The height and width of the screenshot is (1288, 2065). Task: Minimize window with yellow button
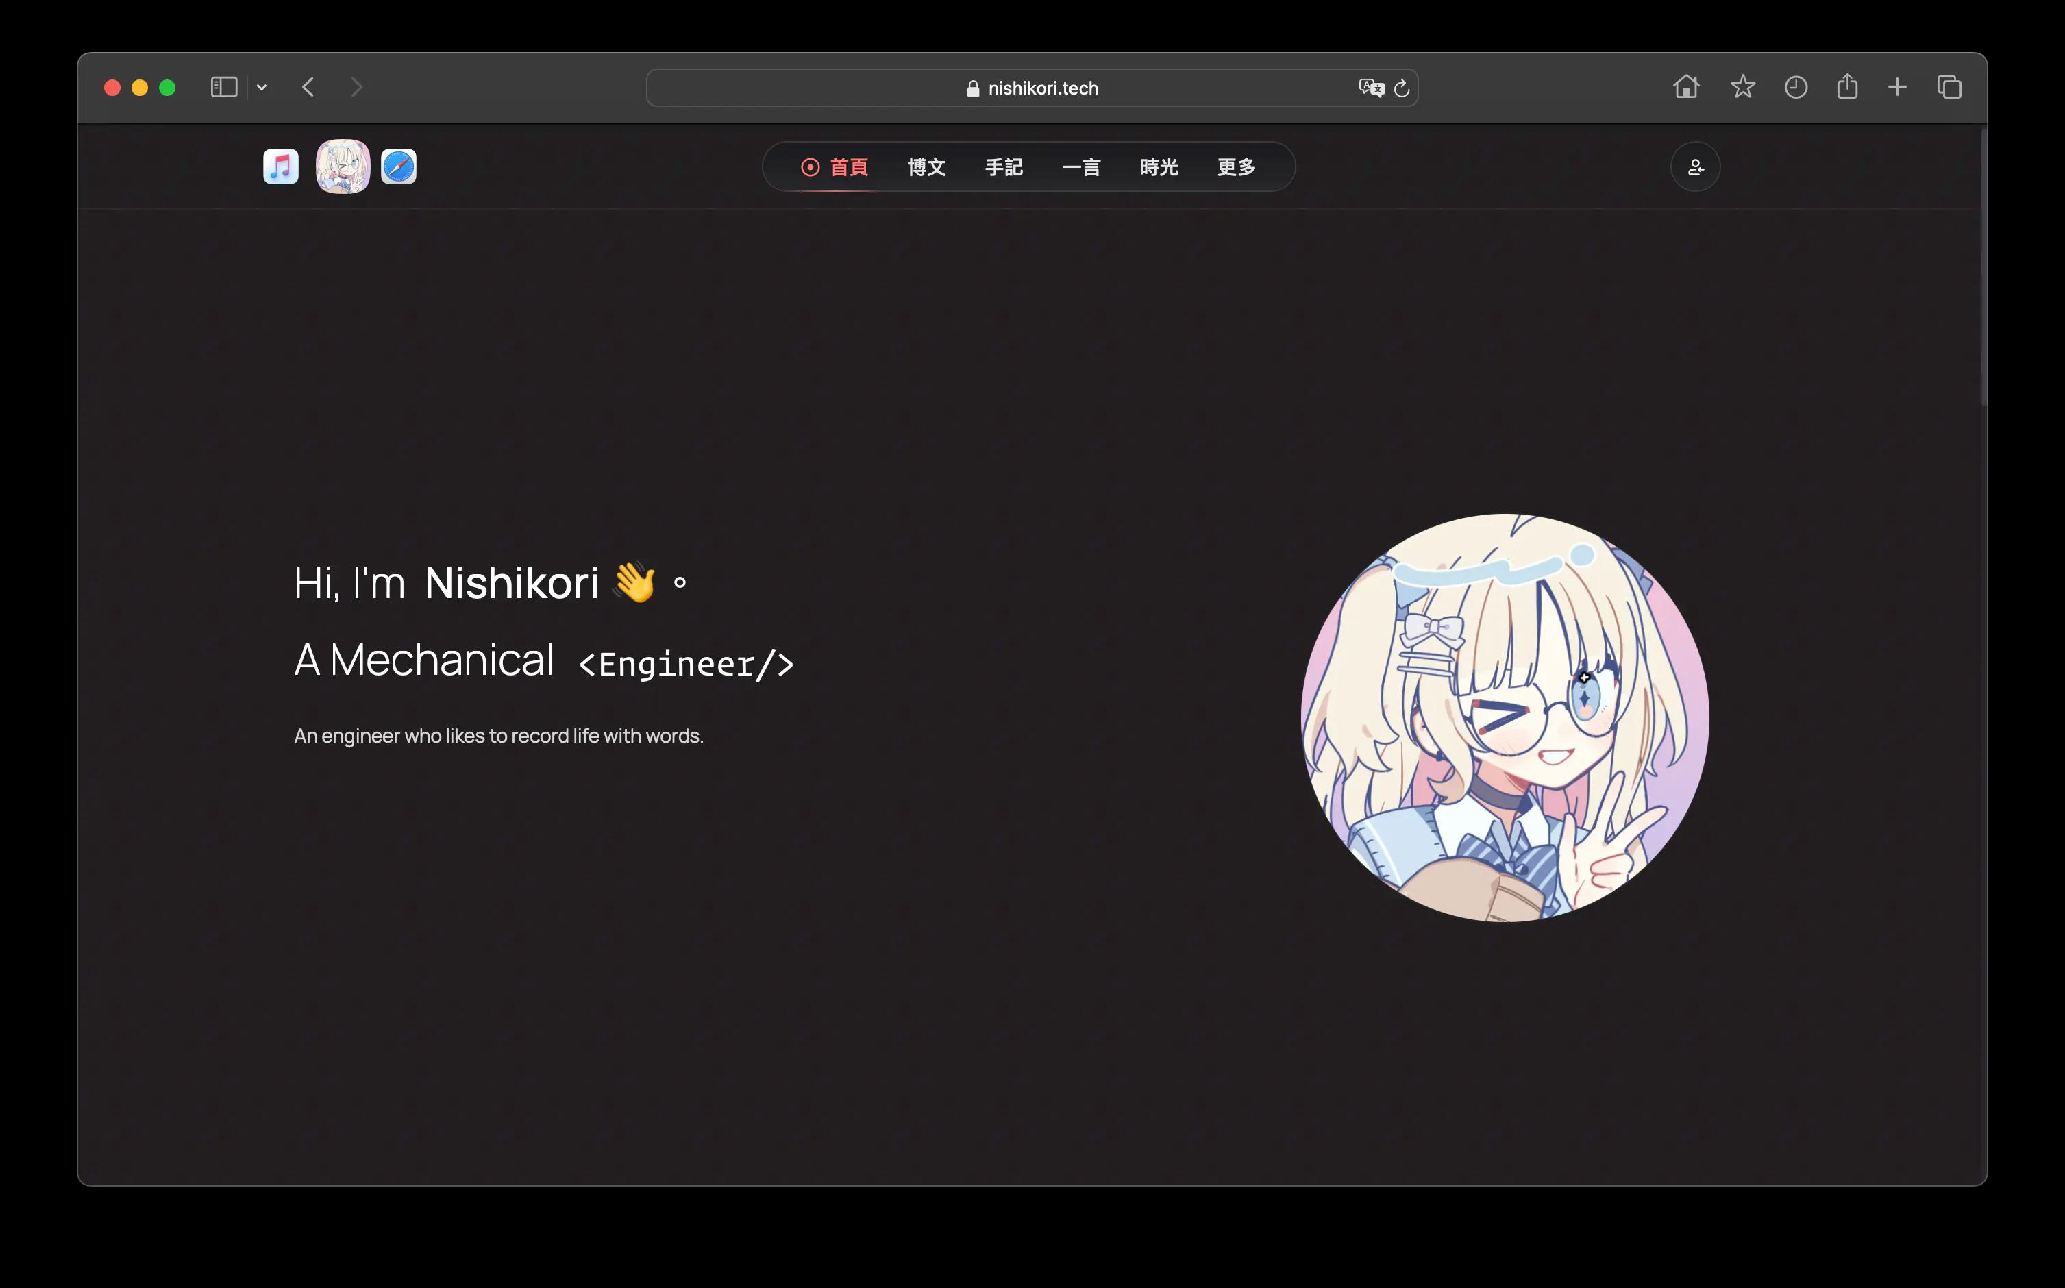pos(140,88)
